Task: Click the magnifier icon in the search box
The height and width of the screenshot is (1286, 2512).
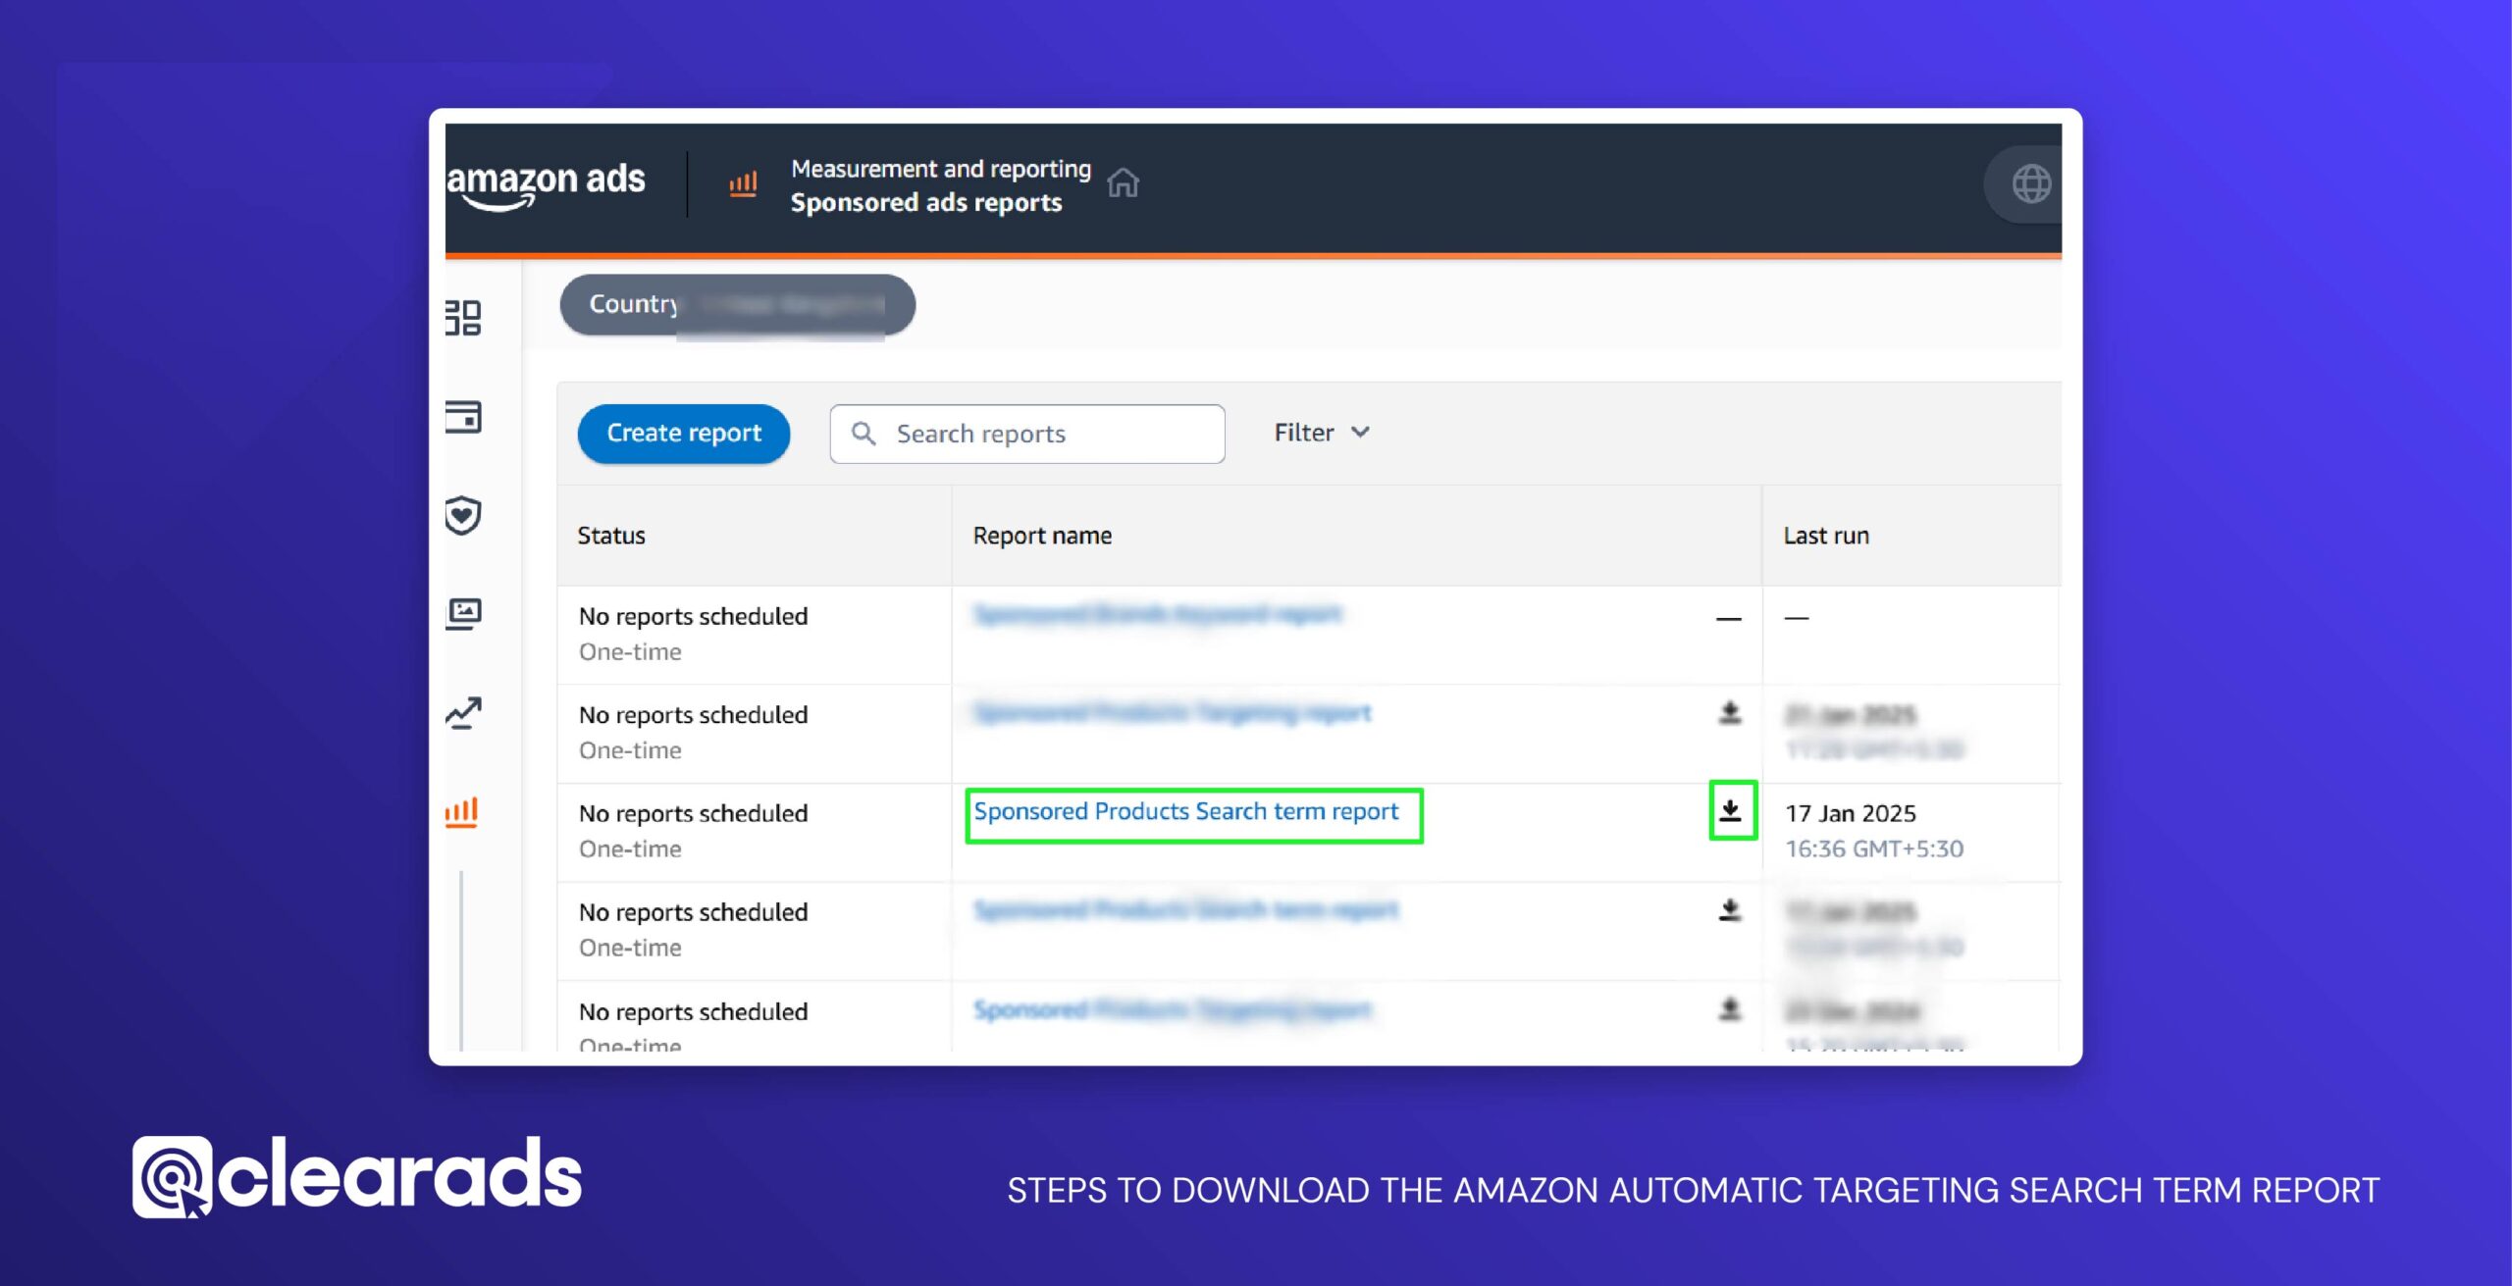Action: (864, 434)
